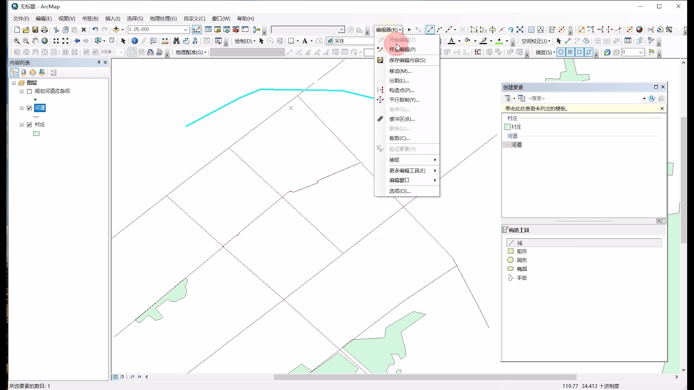Click the Zoom In magnifier tool
Image resolution: width=694 pixels, height=390 pixels.
tap(17, 41)
